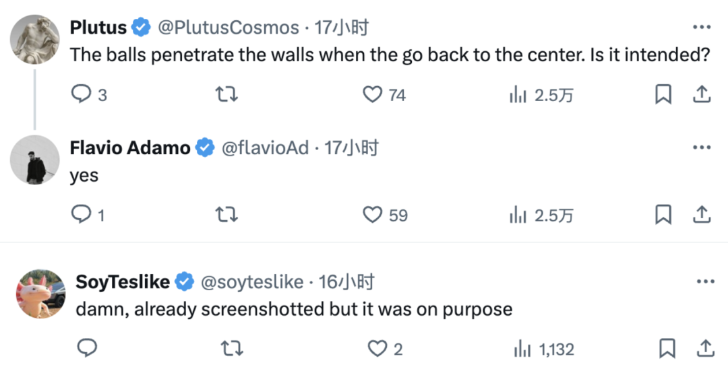This screenshot has width=728, height=375.
Task: Reply to Plutus's tweet about balls
Action: 82,94
